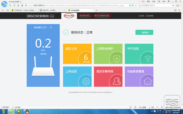Open the sun icon app in taskbar
The image size is (183, 114).
(x=19, y=112)
